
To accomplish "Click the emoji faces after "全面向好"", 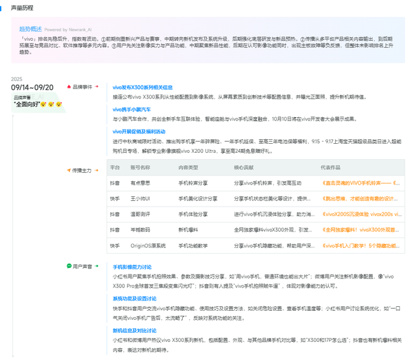I will [x=51, y=104].
